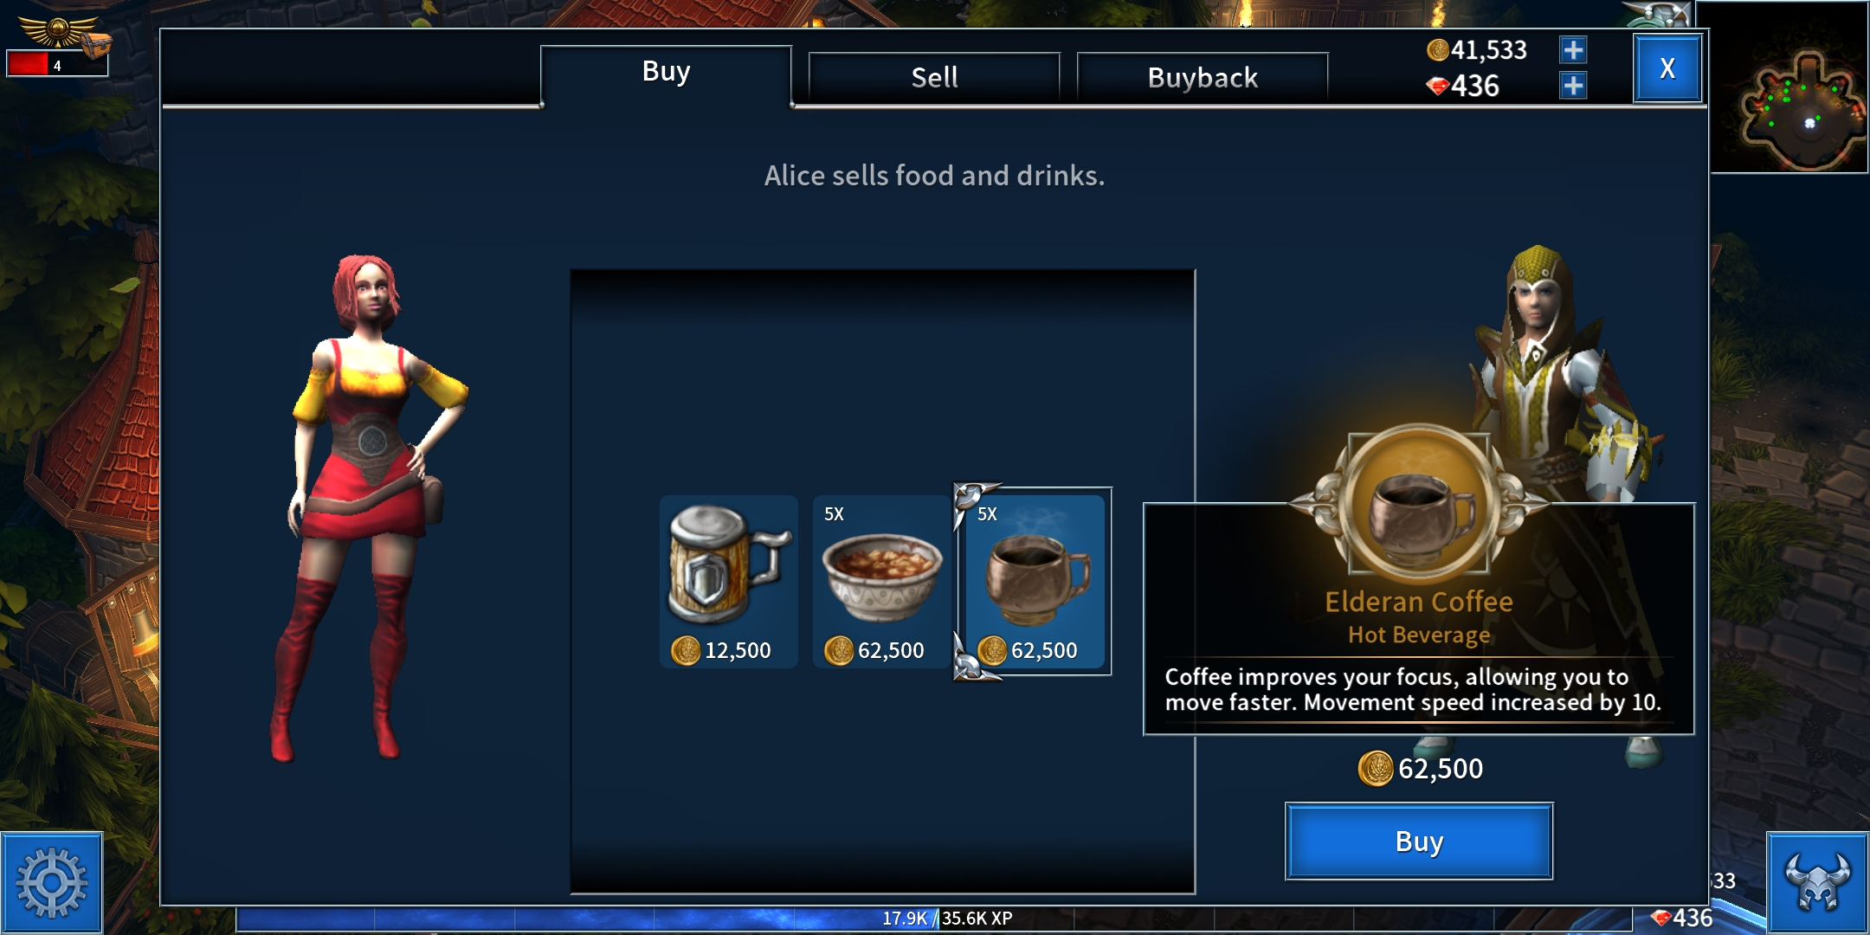This screenshot has height=935, width=1870.
Task: Select the ale mug item for 12,500
Action: pyautogui.click(x=728, y=581)
